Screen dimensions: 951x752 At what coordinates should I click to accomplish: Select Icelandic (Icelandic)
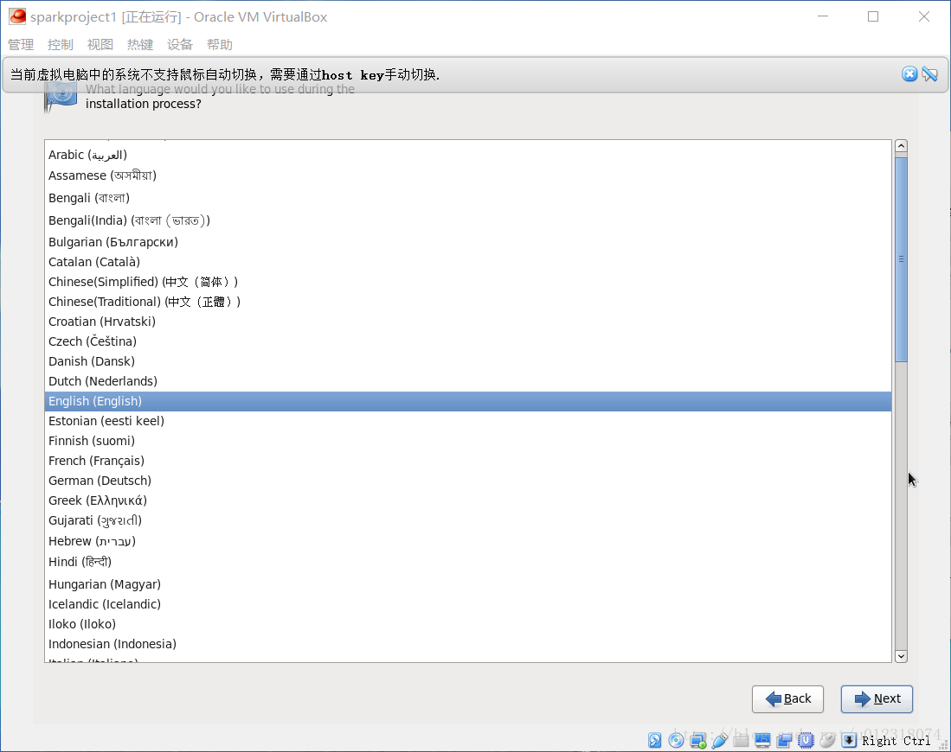point(467,604)
